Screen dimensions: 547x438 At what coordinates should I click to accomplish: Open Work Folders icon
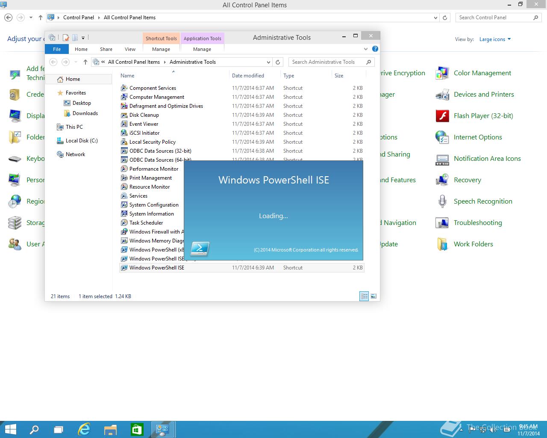[442, 244]
